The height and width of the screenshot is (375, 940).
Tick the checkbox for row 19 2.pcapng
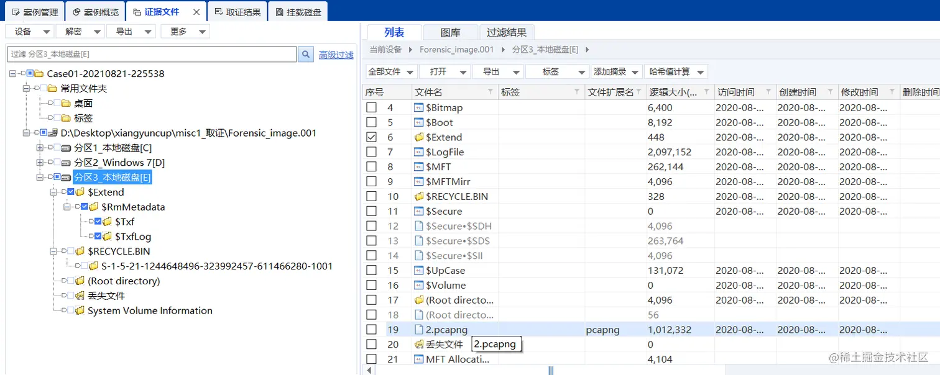click(371, 330)
